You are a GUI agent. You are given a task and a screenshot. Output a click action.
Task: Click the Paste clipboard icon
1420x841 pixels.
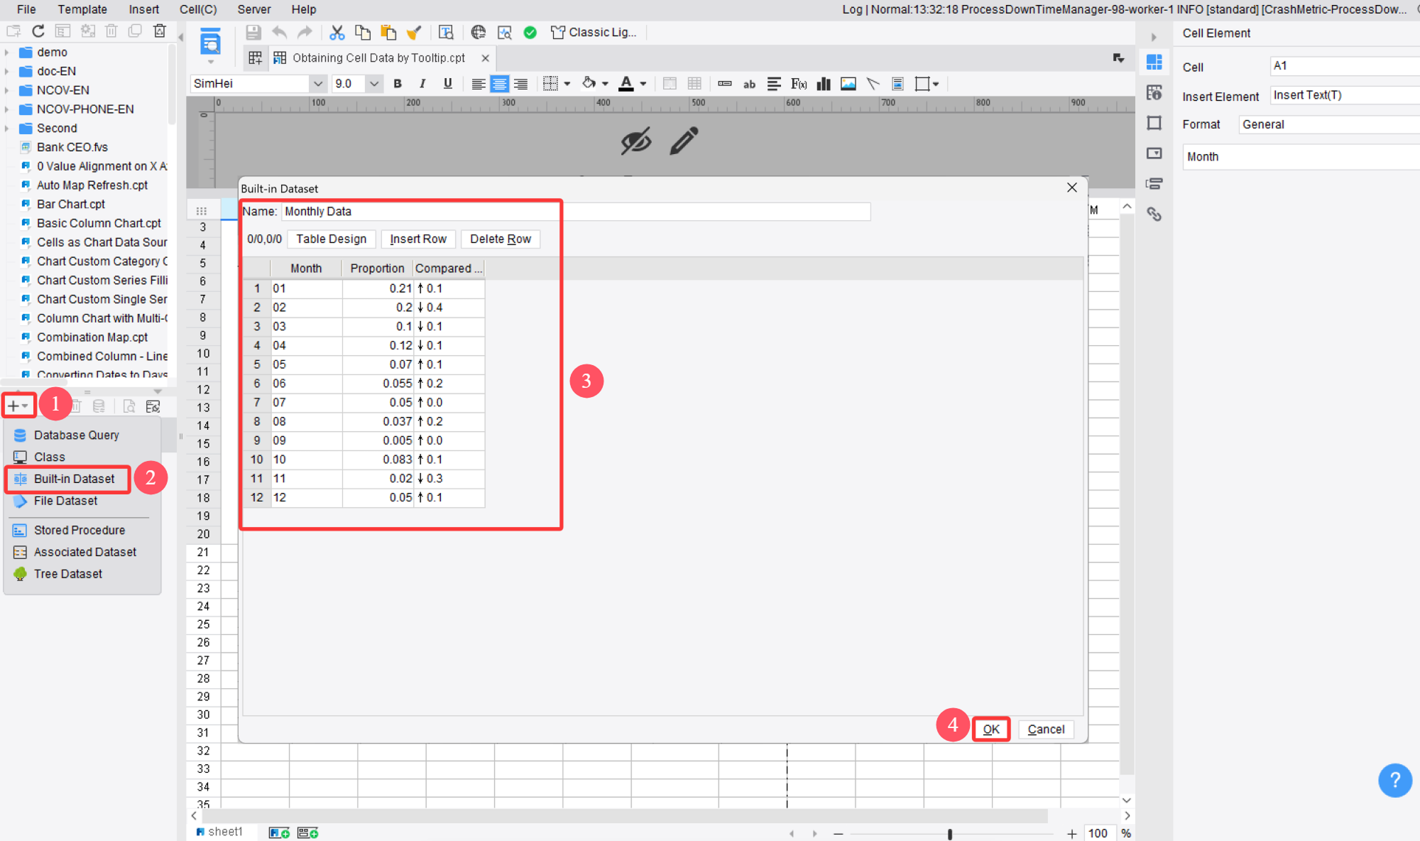tap(388, 33)
